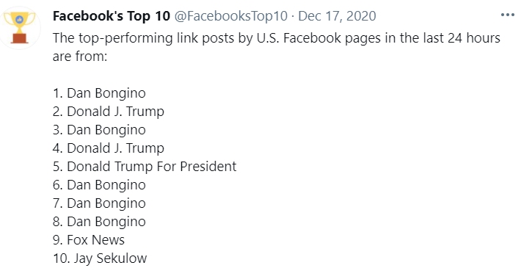Click the words 'last 24 hours' in tweet
This screenshot has height=279, width=521.
pos(462,38)
